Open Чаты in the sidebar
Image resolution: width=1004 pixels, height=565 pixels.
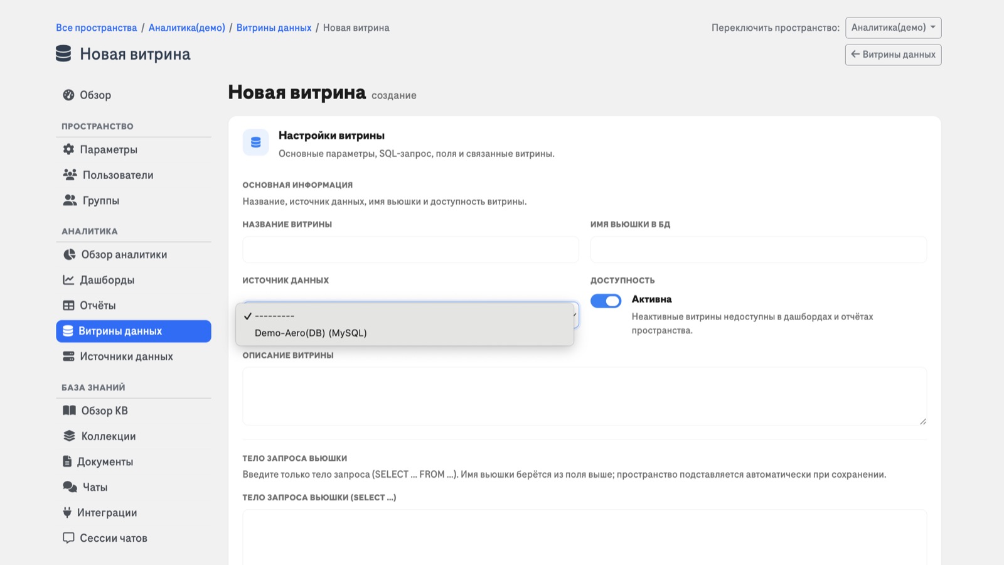click(x=133, y=487)
